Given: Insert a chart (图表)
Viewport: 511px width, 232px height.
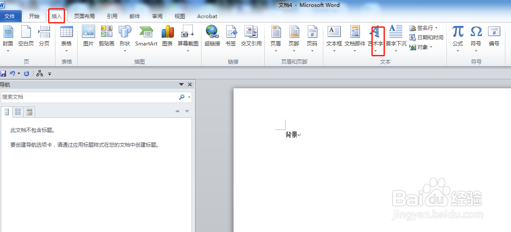Looking at the screenshot, I should [167, 36].
